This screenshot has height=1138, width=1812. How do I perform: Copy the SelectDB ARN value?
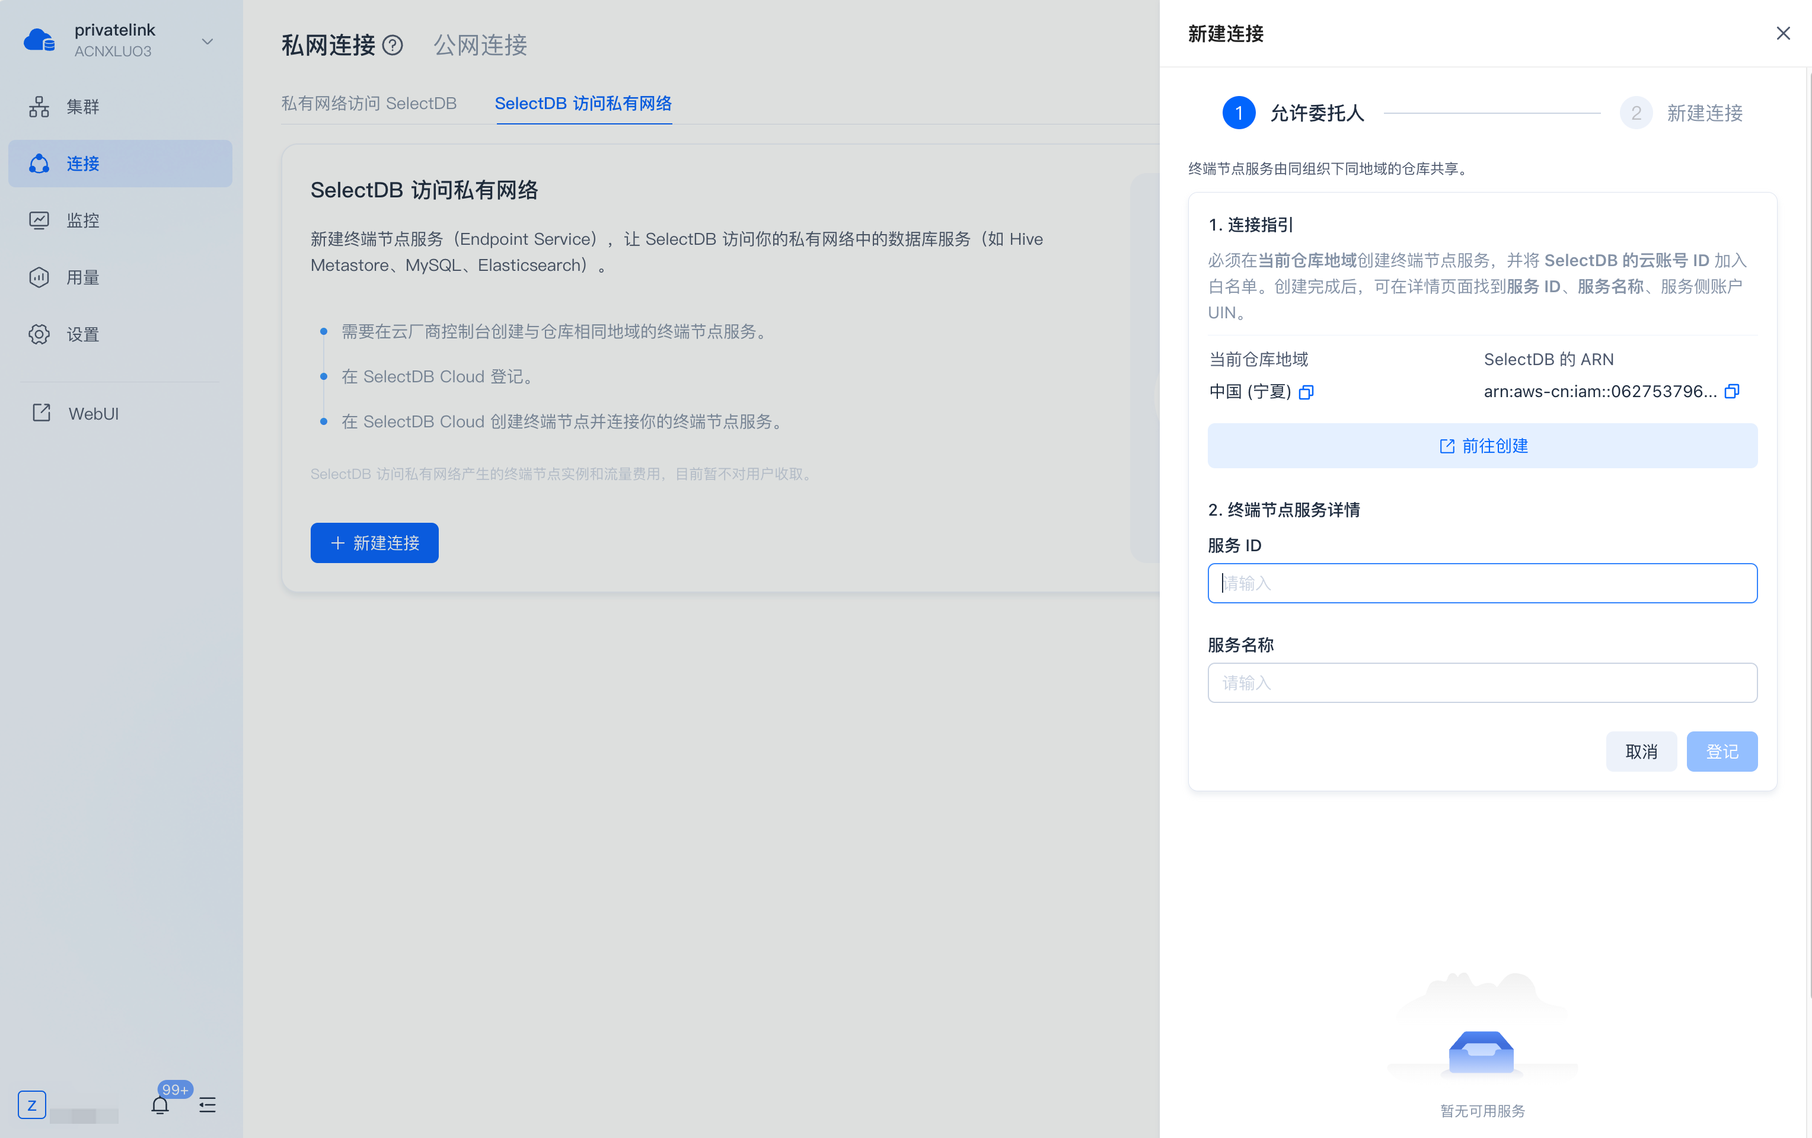pos(1732,391)
